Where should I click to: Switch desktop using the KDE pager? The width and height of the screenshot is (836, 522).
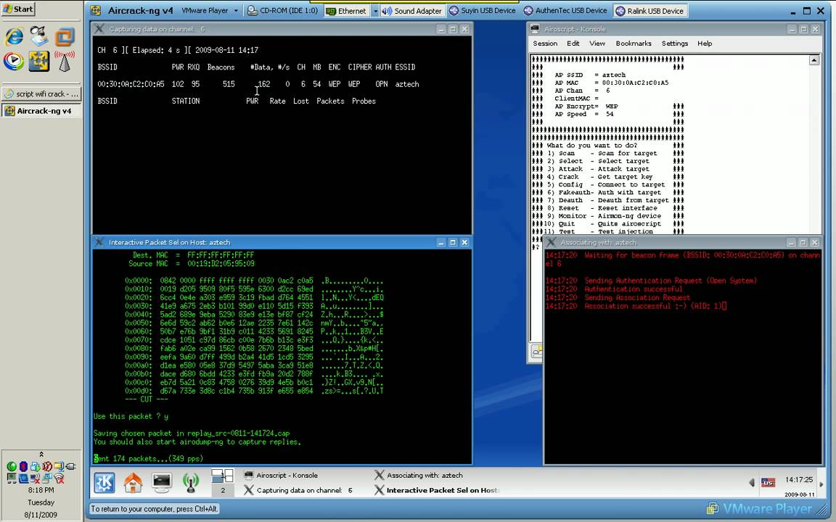[222, 482]
